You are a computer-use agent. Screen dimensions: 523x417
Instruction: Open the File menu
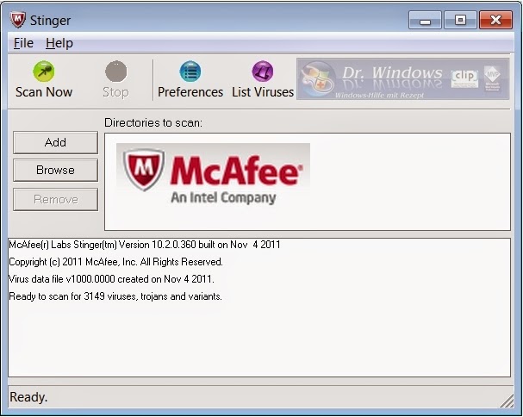[x=23, y=43]
